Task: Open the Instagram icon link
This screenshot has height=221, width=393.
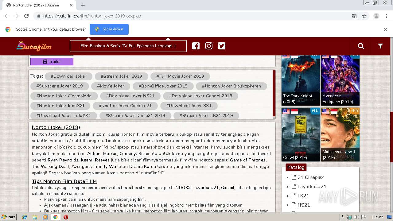Action: [x=209, y=46]
